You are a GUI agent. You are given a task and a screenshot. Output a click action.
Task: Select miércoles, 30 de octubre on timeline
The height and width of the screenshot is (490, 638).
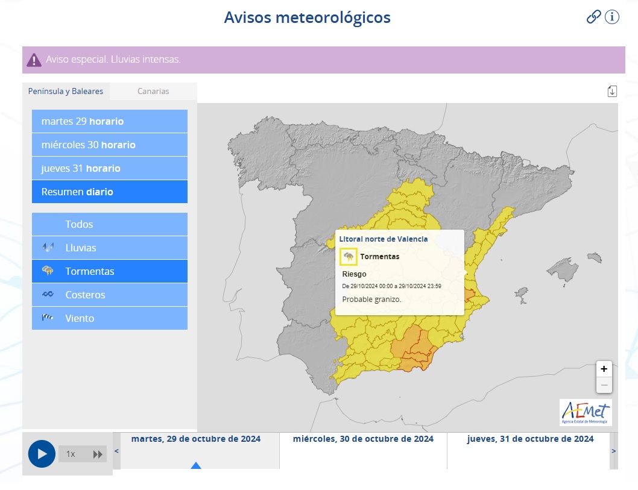coord(363,439)
